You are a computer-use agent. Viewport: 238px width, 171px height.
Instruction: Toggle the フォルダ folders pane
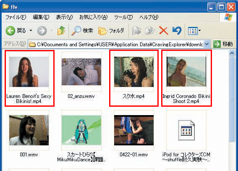coord(111,31)
